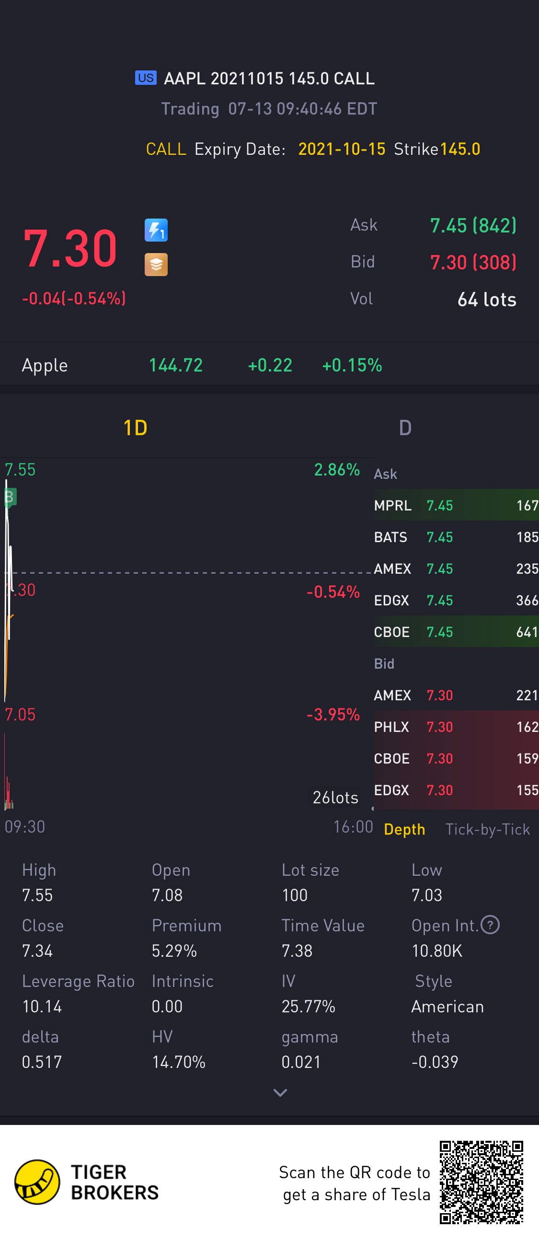
Task: Open the Apple underlying stock row
Action: click(269, 365)
